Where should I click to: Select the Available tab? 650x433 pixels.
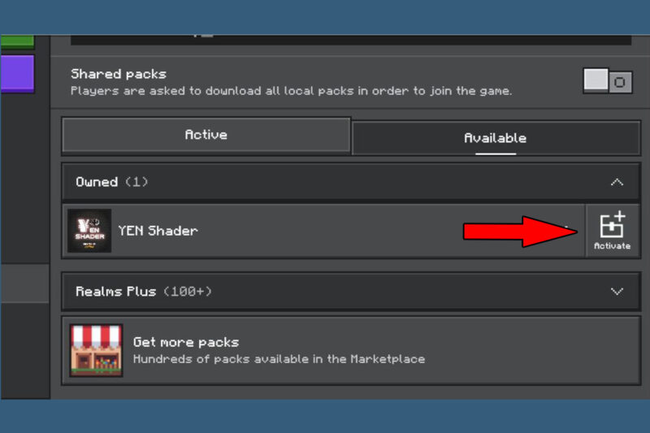tap(496, 138)
